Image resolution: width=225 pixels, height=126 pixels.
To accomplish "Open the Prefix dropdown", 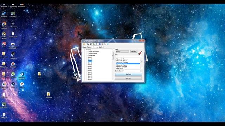I will point(122,52).
